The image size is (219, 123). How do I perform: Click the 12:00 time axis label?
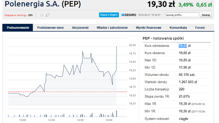click(51, 120)
